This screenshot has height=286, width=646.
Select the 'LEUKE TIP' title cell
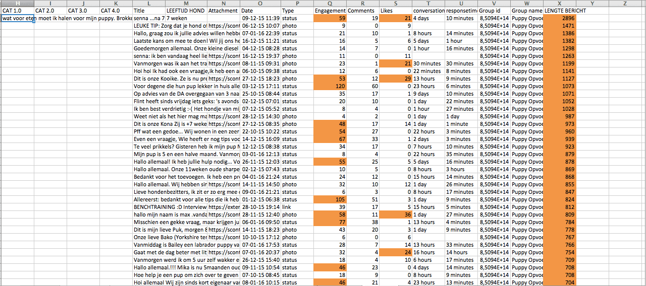click(x=148, y=26)
